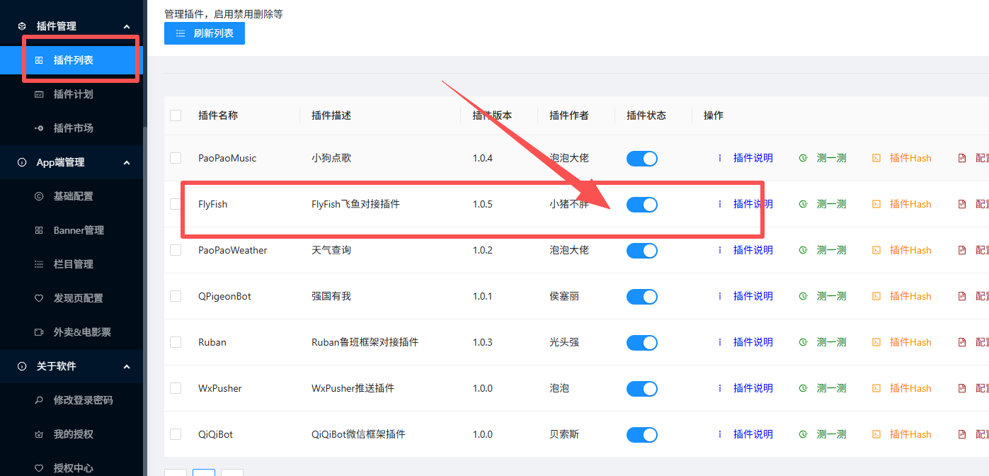Click the 刷新列表 button

(205, 33)
